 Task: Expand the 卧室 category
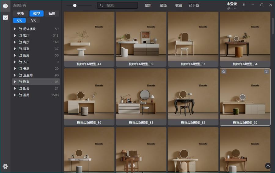coord(15,82)
